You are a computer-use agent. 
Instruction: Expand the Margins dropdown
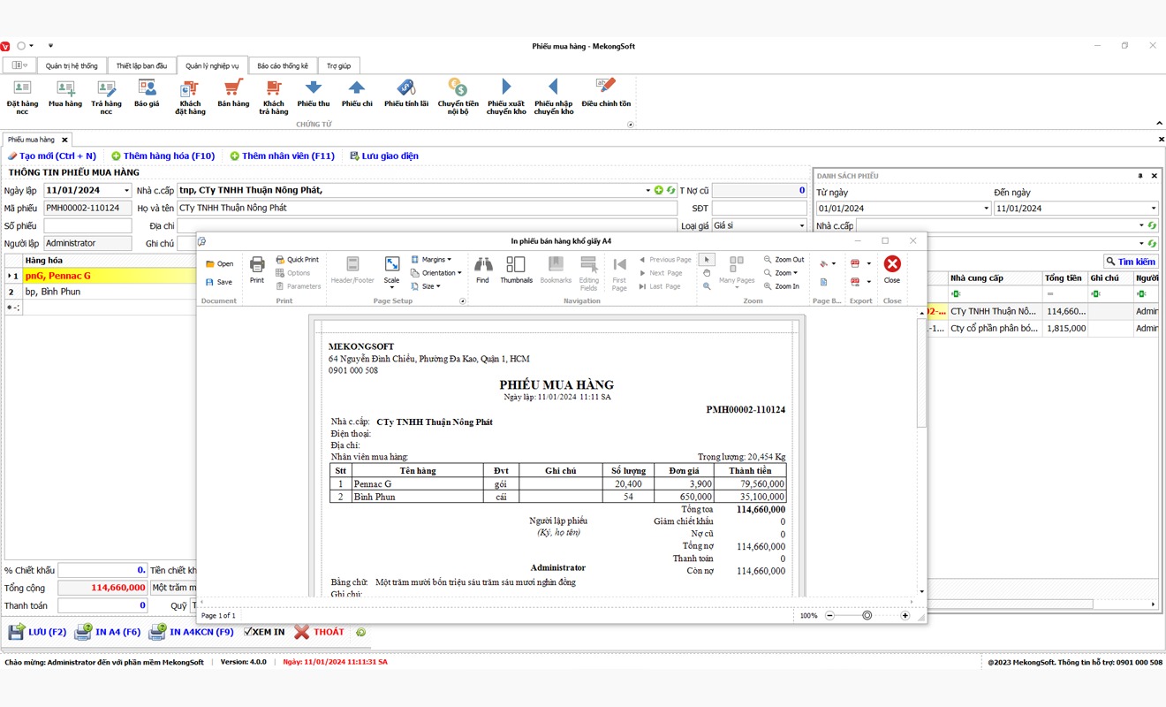pyautogui.click(x=432, y=260)
